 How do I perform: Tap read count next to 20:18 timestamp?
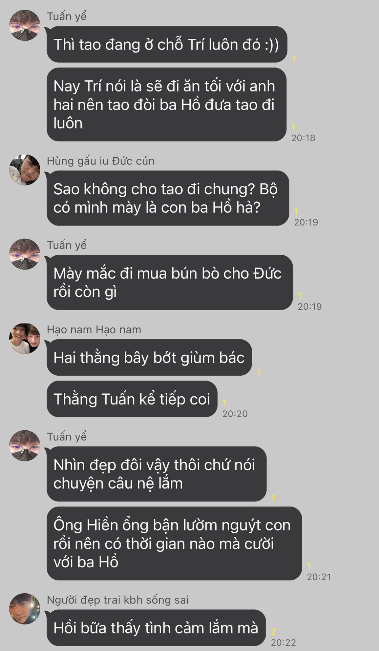293,127
